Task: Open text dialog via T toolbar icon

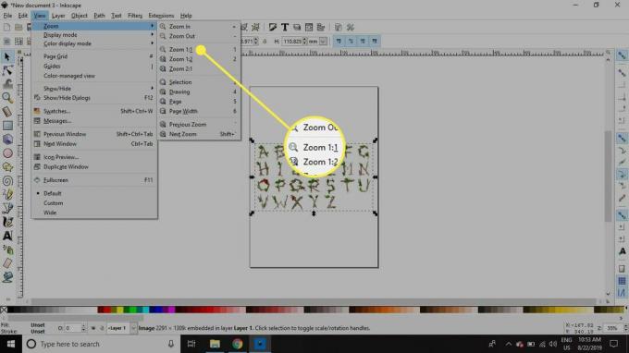Action: (285, 27)
